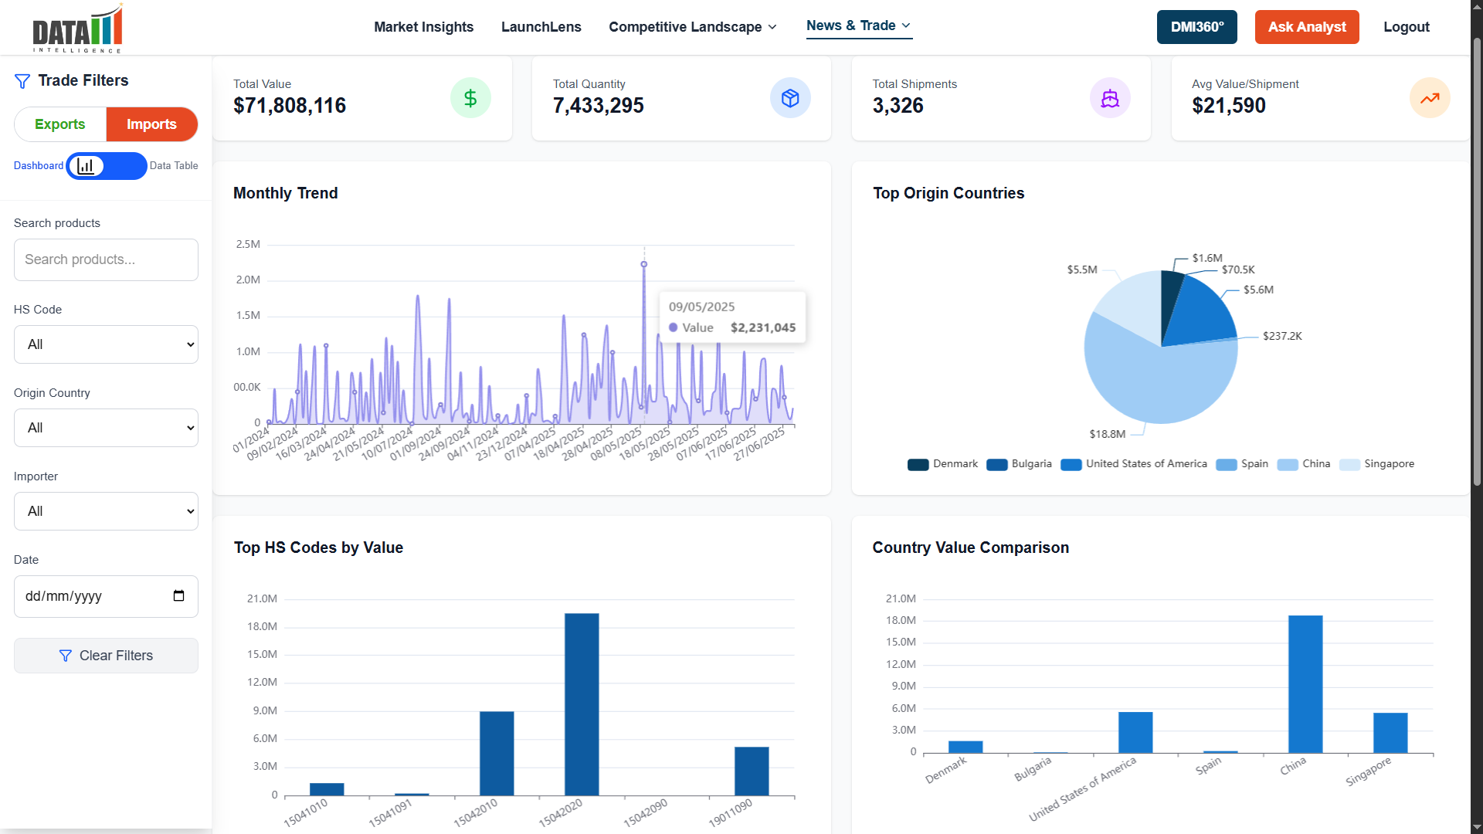Expand the Competitive Landscape menu

pyautogui.click(x=692, y=27)
